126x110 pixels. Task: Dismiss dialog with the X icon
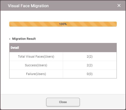pos(119,5)
